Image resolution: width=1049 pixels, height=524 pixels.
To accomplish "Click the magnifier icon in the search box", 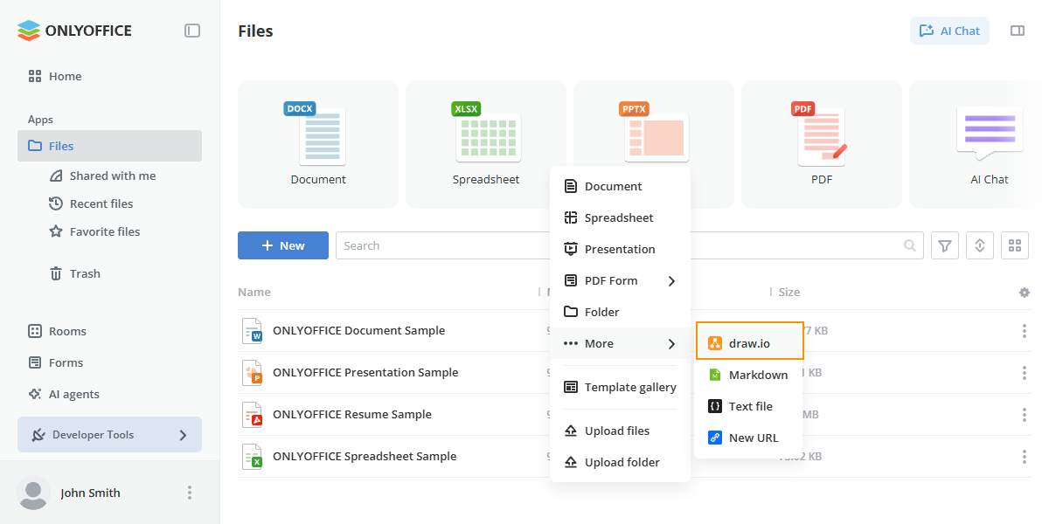I will (910, 245).
